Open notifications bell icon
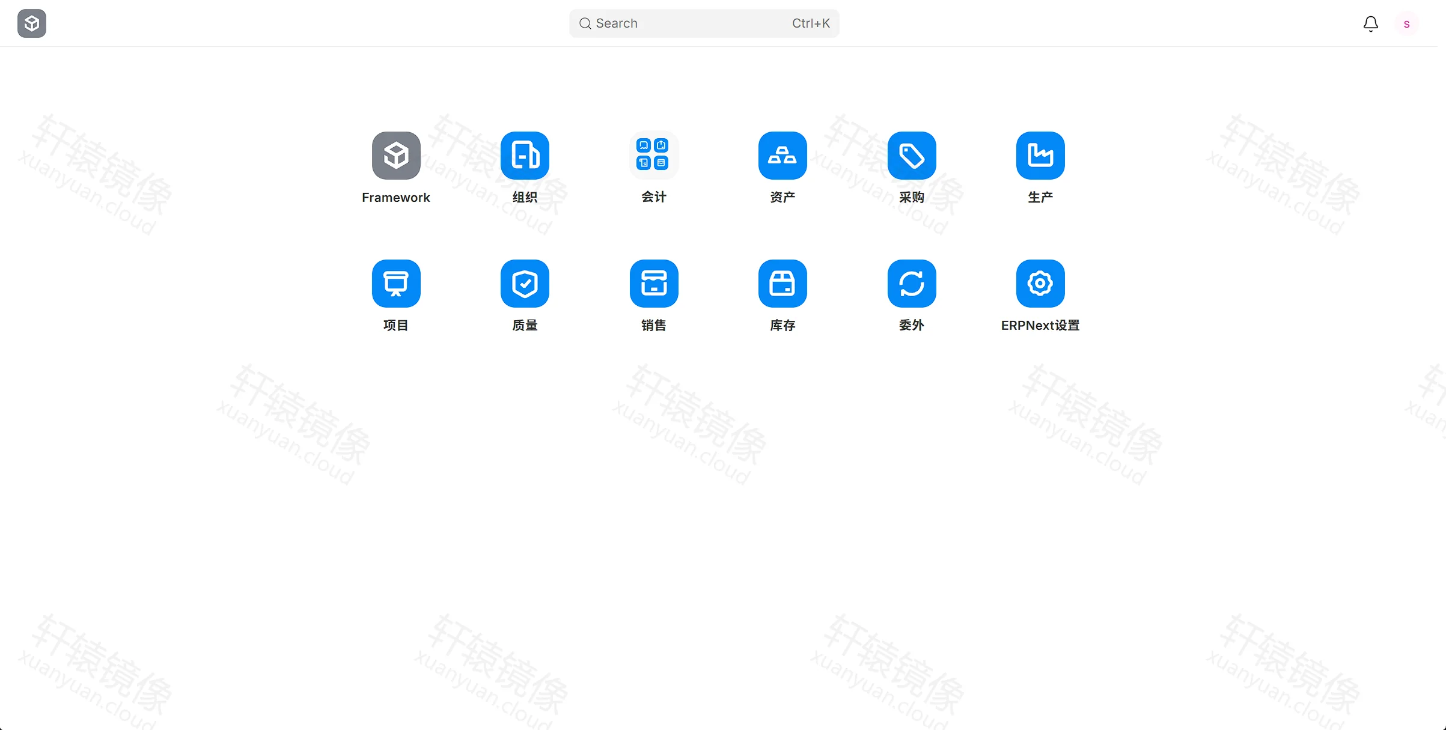Viewport: 1446px width, 730px height. click(x=1371, y=23)
